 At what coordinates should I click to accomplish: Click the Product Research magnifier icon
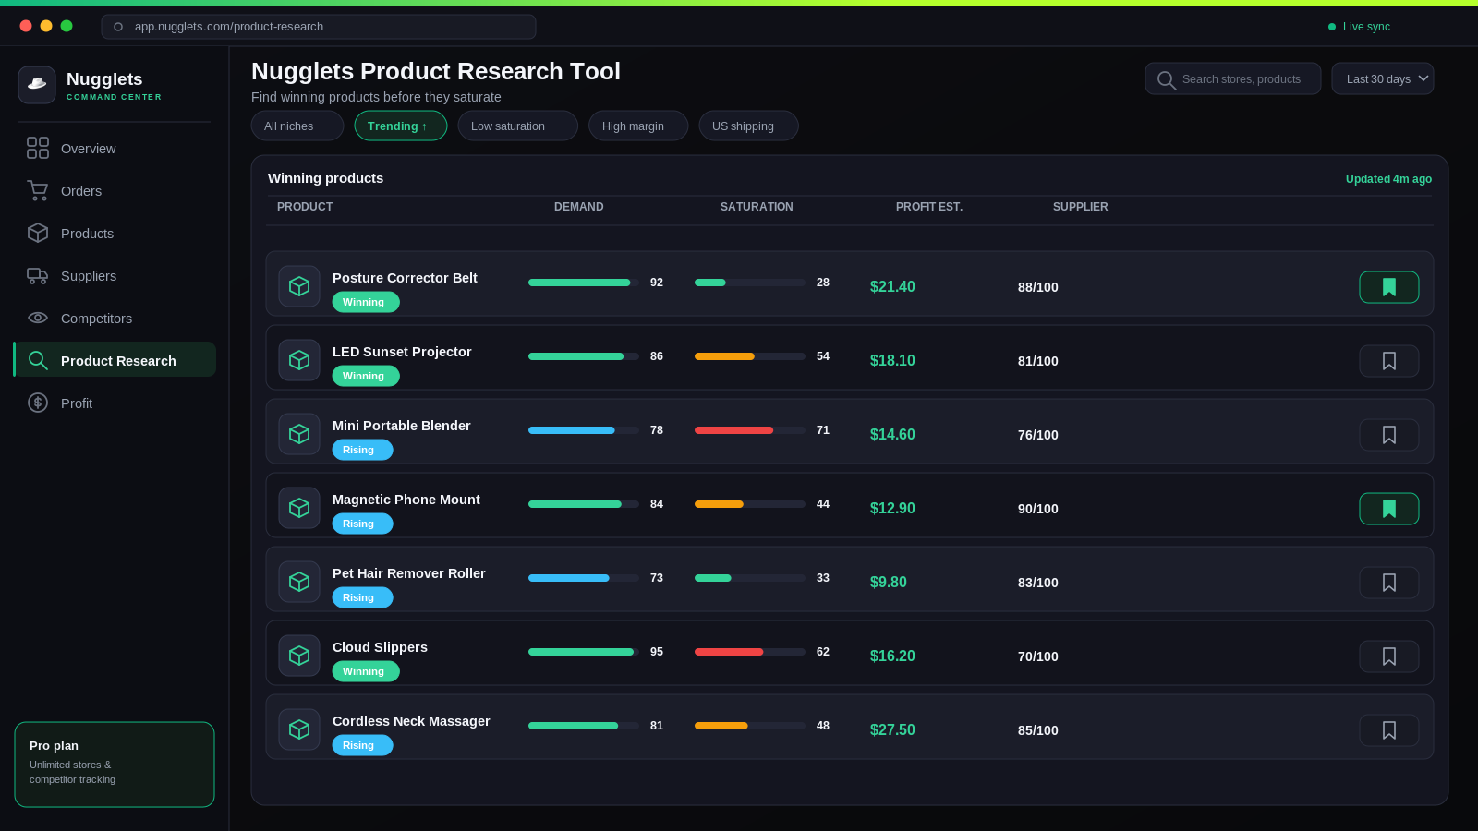38,360
